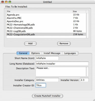The image size is (95, 101).
Task: Click the Long Name (Database) field
Action: [x=62, y=64]
